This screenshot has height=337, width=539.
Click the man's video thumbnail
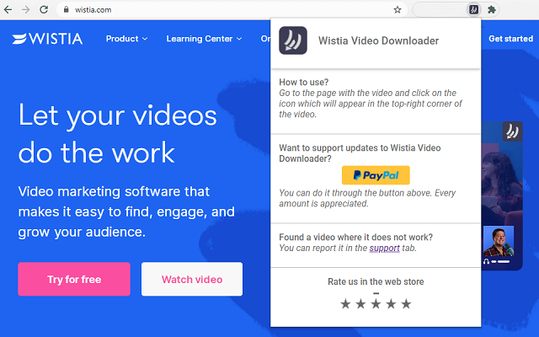coord(499,241)
